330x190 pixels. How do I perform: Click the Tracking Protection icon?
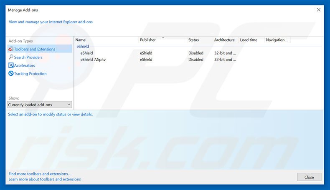click(11, 74)
